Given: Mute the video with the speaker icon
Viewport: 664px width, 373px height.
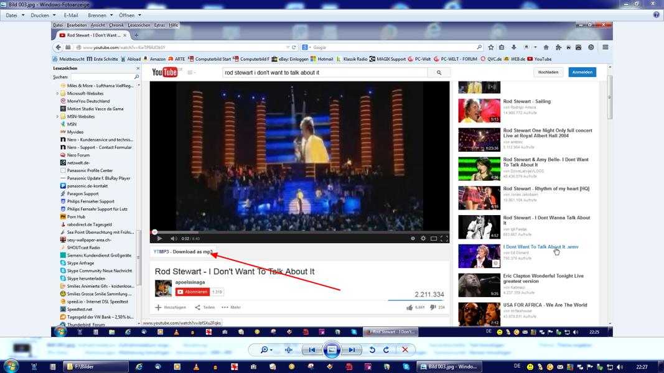Looking at the screenshot, I should pos(173,239).
